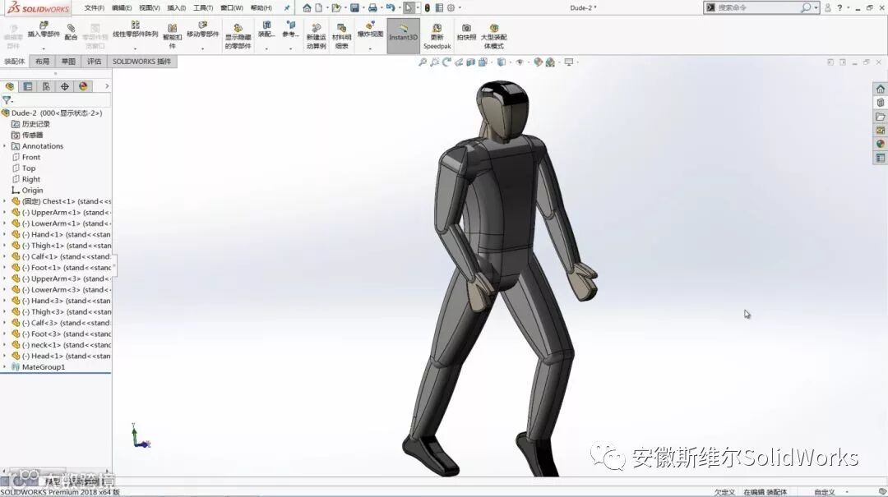Switch to the SOLIDWORKS 插件 tab

141,61
